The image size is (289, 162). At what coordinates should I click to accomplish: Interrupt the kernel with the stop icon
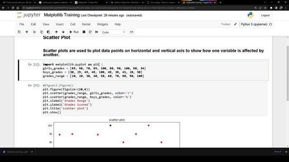click(x=84, y=32)
